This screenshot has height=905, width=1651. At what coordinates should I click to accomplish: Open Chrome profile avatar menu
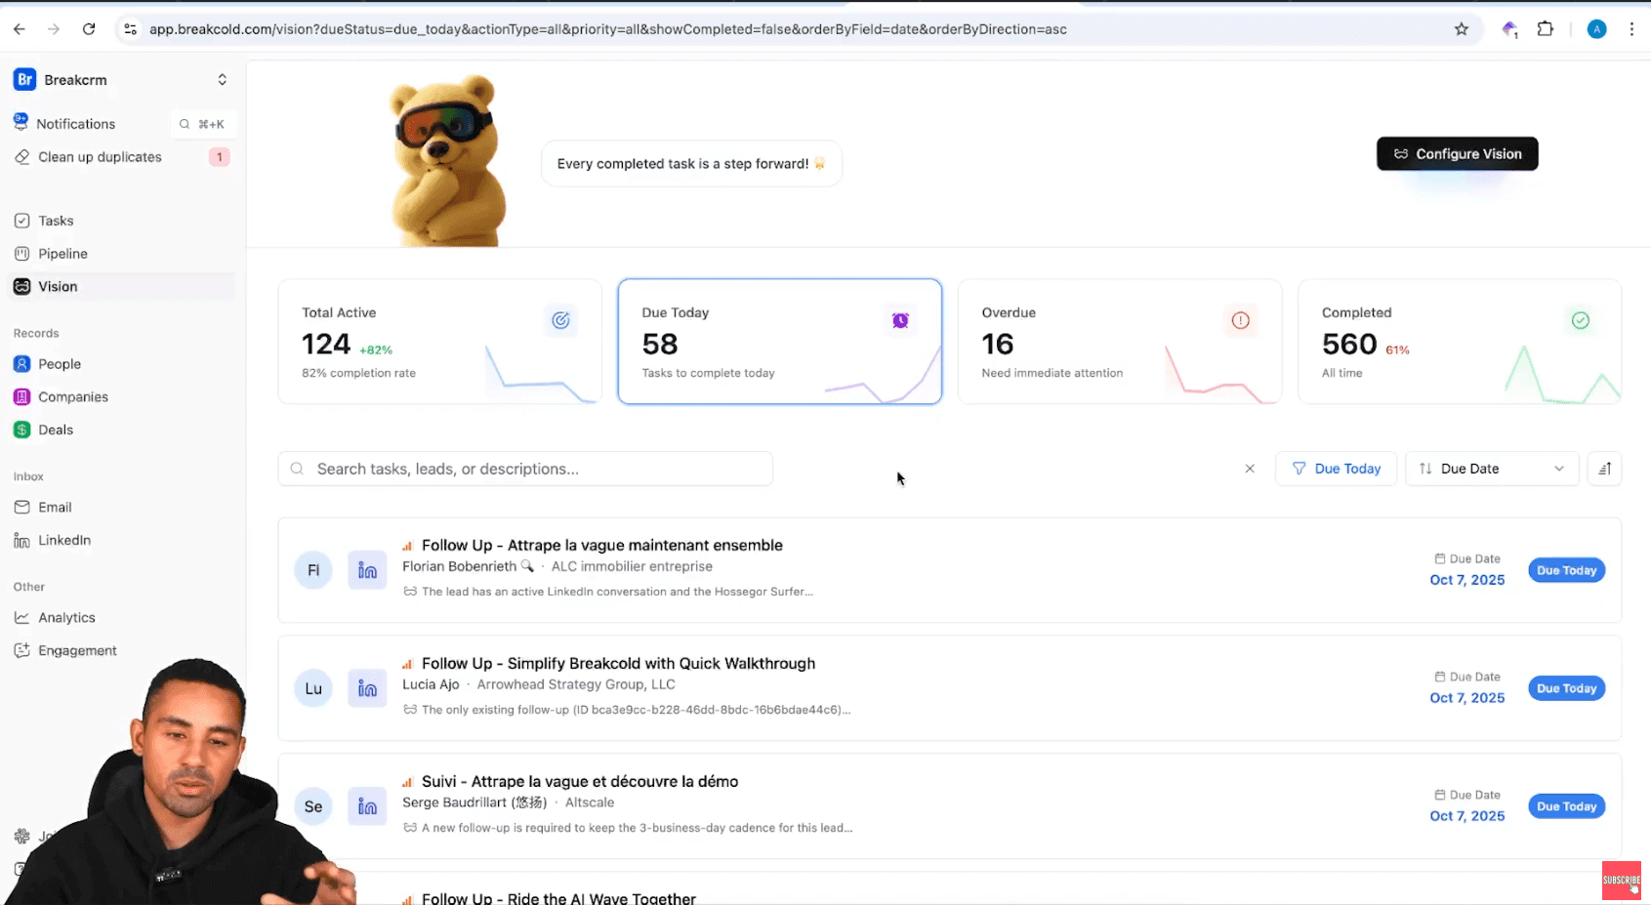(x=1597, y=29)
